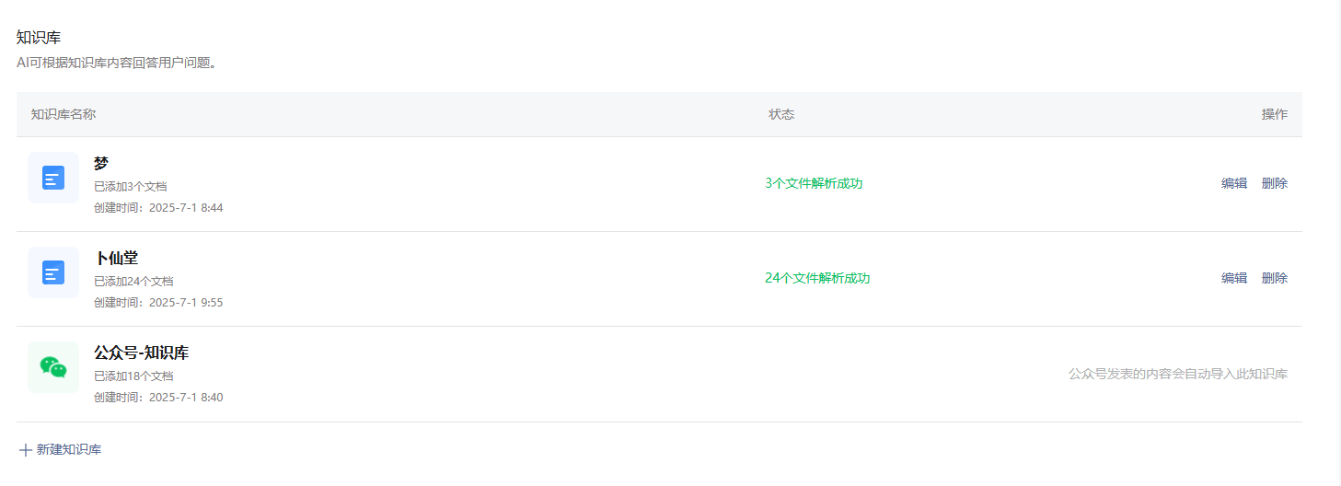Open the knowledge base named 梦
Image resolution: width=1341 pixels, height=486 pixels.
[x=101, y=163]
